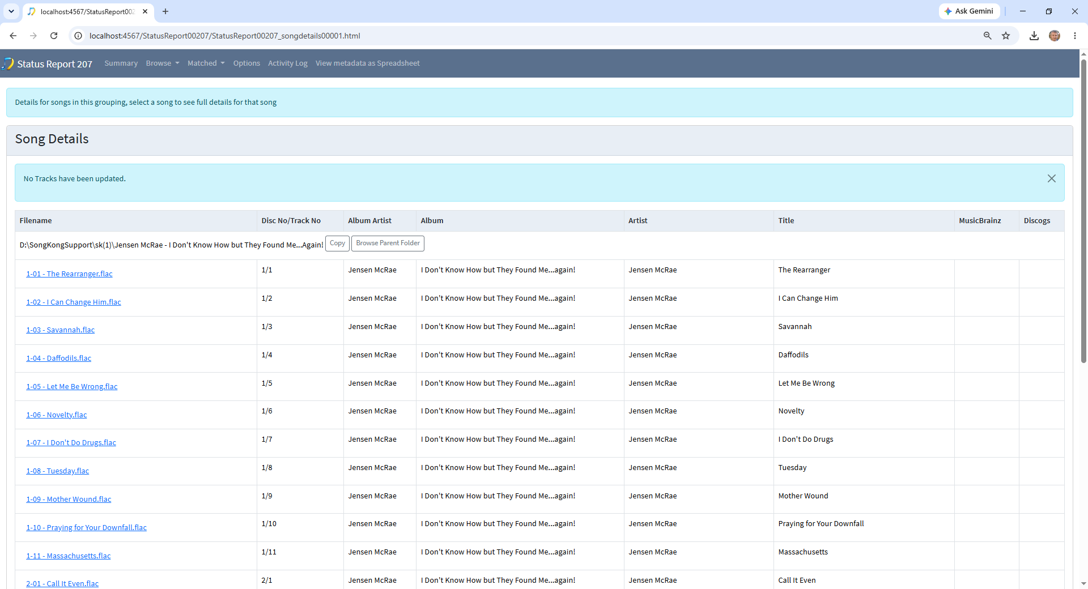Image resolution: width=1088 pixels, height=589 pixels.
Task: Close the localhost StatusReport tab
Action: point(145,11)
